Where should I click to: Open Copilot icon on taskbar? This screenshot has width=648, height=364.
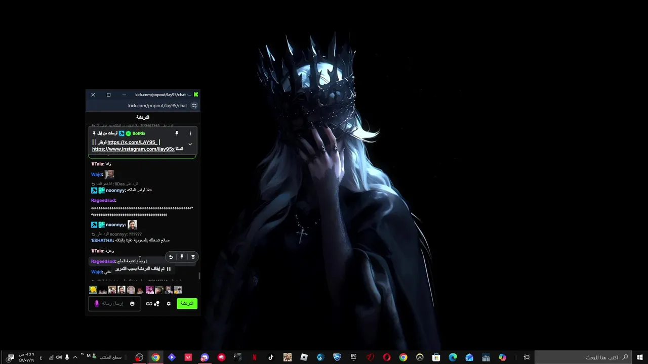tap(502, 357)
